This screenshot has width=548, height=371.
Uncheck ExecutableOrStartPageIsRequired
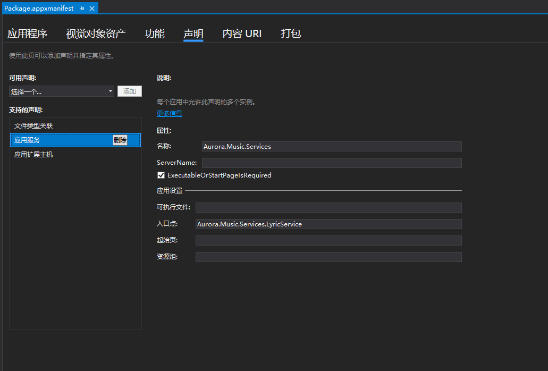point(161,175)
